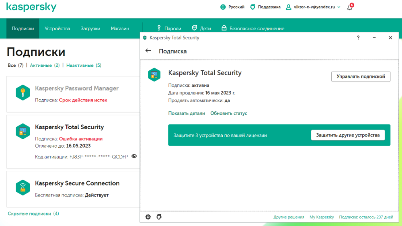
Task: Click the globe language icon
Action: coord(223,7)
